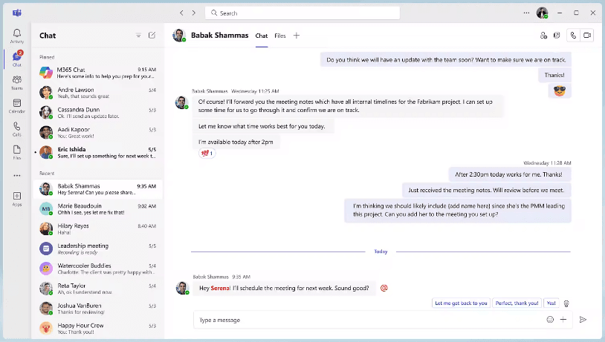This screenshot has width=605, height=342.
Task: Open Eric Ishida conversation in chat list
Action: 98,153
